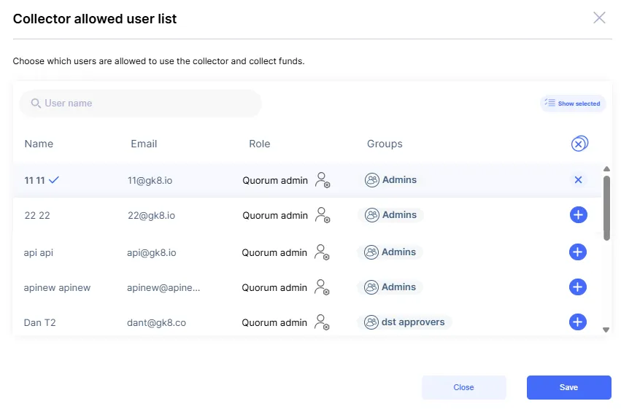Add user apinew apinew to allowed list
Image resolution: width=621 pixels, height=420 pixels.
click(x=578, y=287)
